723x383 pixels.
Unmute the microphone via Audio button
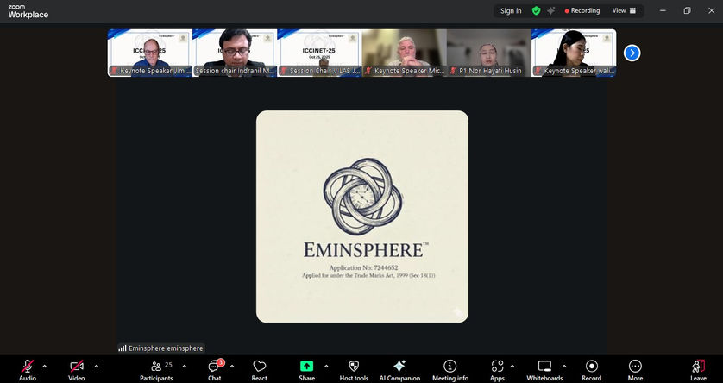[28, 370]
